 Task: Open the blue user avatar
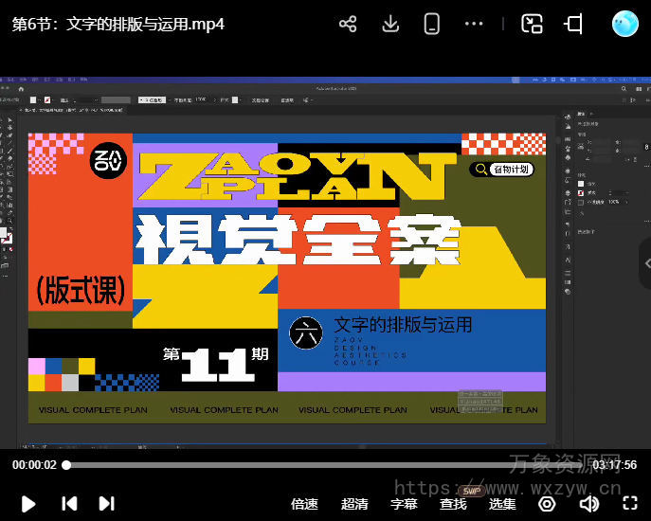click(625, 25)
